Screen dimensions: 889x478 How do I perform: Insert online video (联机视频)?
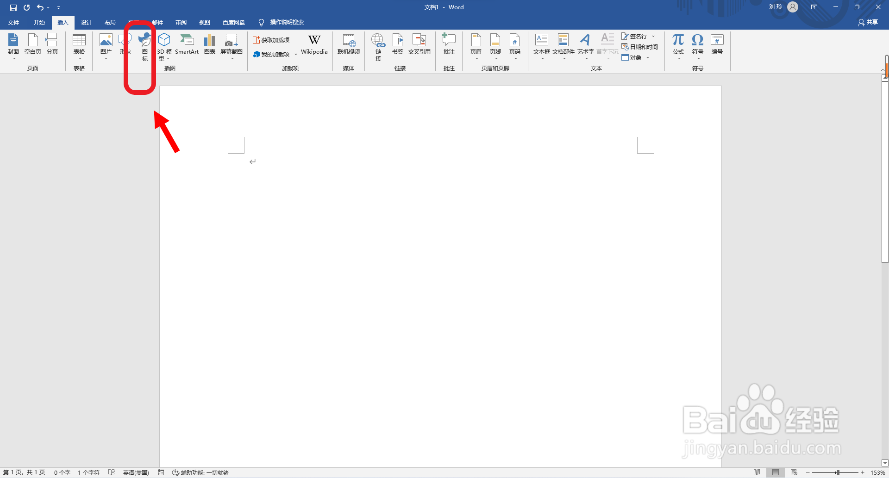click(x=349, y=44)
